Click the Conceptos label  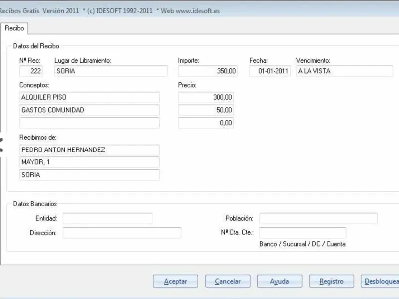pos(34,85)
